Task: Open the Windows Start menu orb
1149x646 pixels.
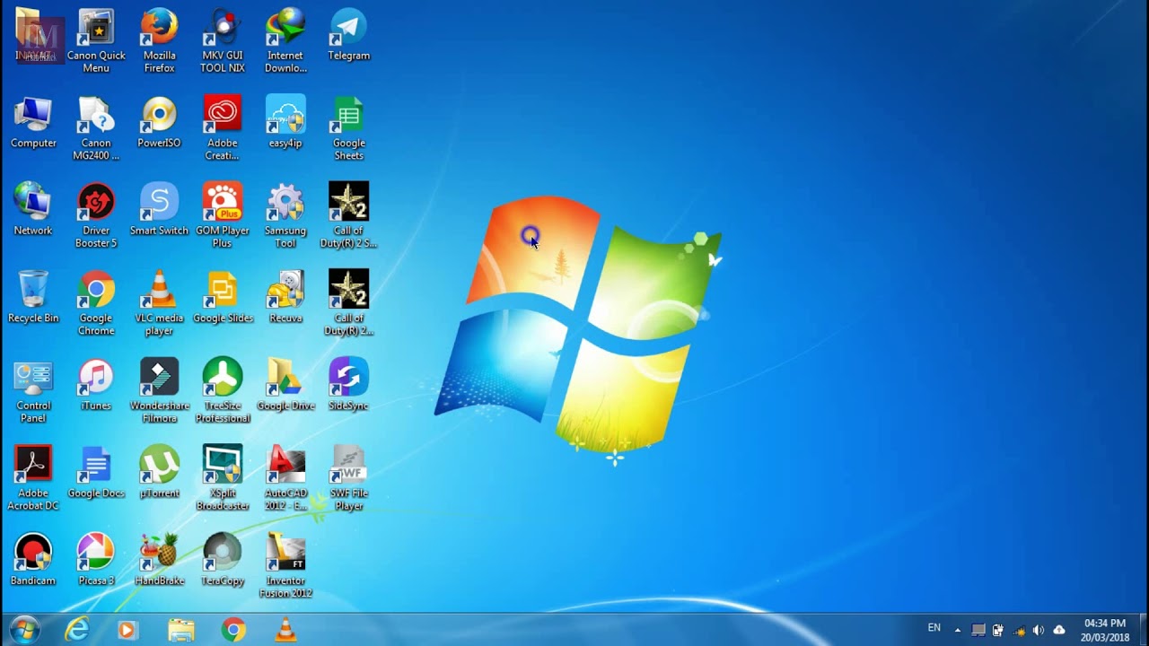Action: (x=24, y=630)
